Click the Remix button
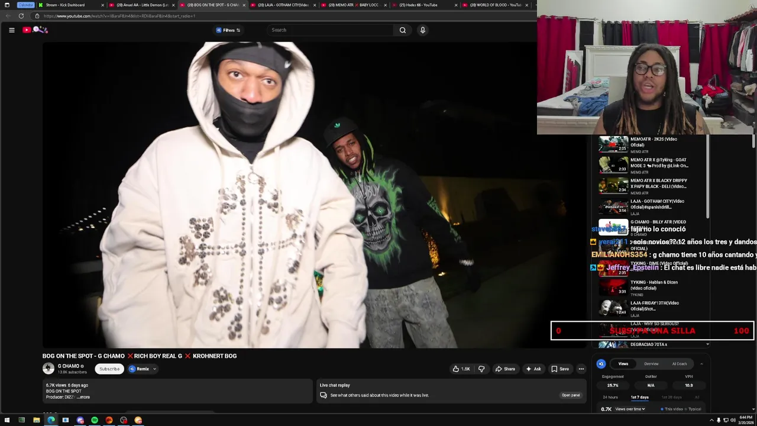The width and height of the screenshot is (757, 426). pos(140,369)
